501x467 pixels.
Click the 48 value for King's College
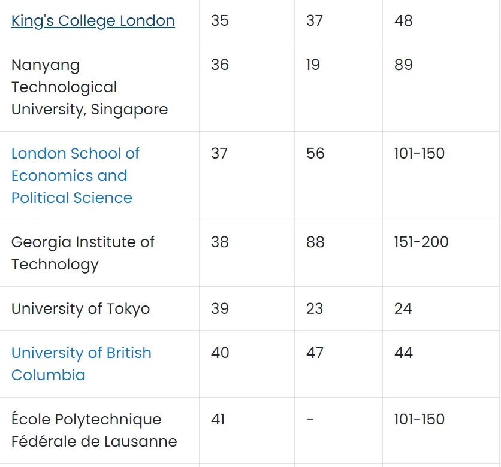pos(403,20)
